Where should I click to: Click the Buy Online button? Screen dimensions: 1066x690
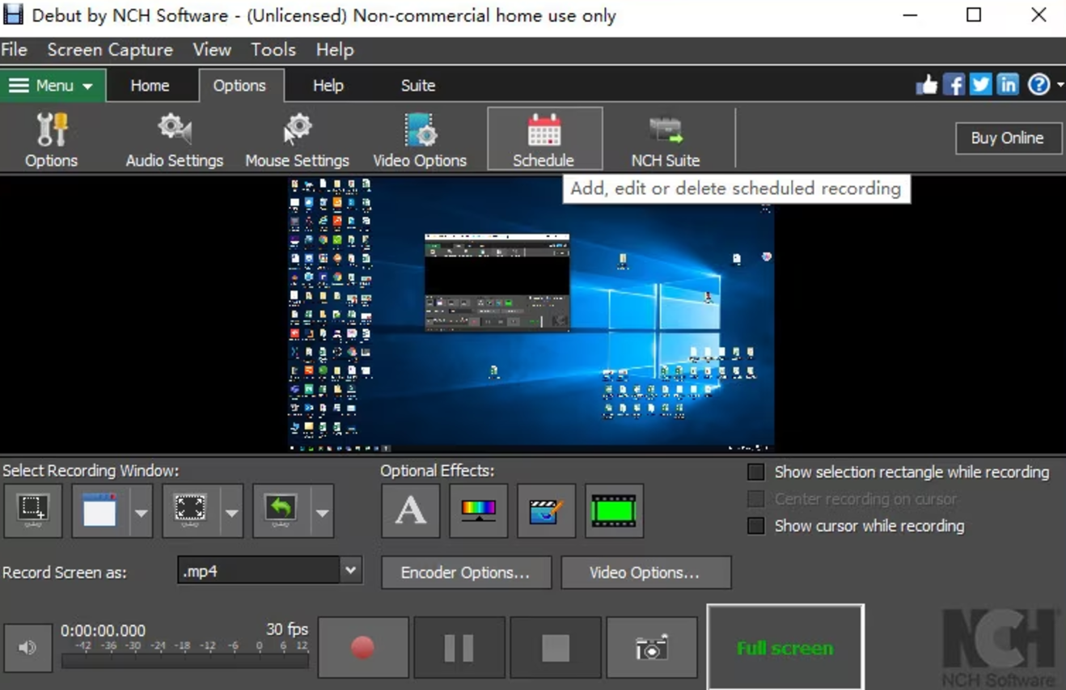(1008, 138)
